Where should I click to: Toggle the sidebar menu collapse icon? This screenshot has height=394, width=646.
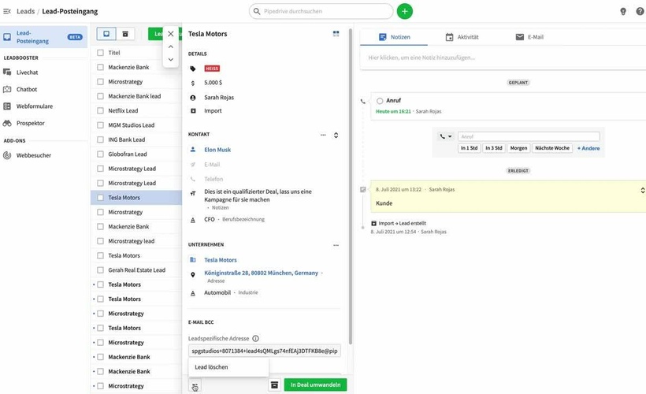coord(7,11)
